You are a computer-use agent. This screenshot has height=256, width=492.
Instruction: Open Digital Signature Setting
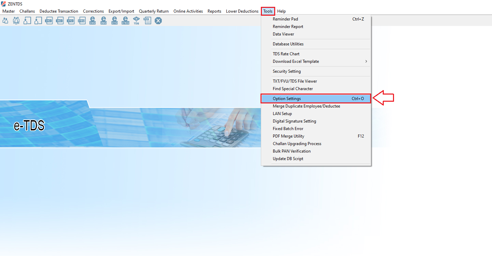pos(316,121)
